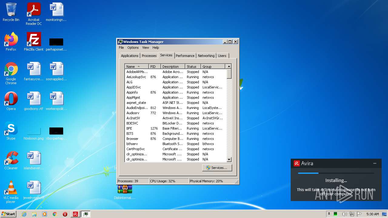
Task: Select the workerspolit… document icon
Action: click(x=56, y=101)
